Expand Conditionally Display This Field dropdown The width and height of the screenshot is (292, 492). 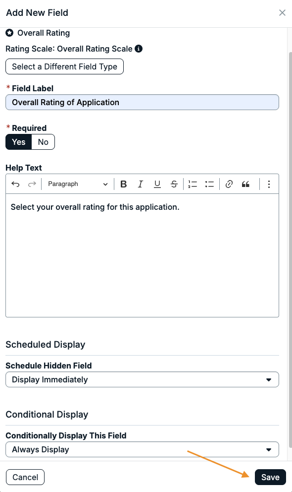(x=142, y=450)
